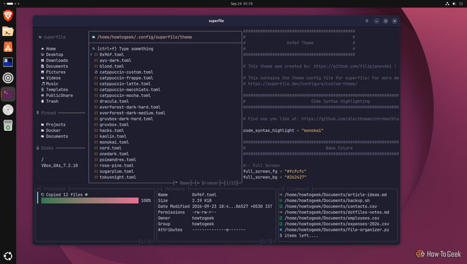Click the file icon next to file-organizer.py

pyautogui.click(x=281, y=230)
